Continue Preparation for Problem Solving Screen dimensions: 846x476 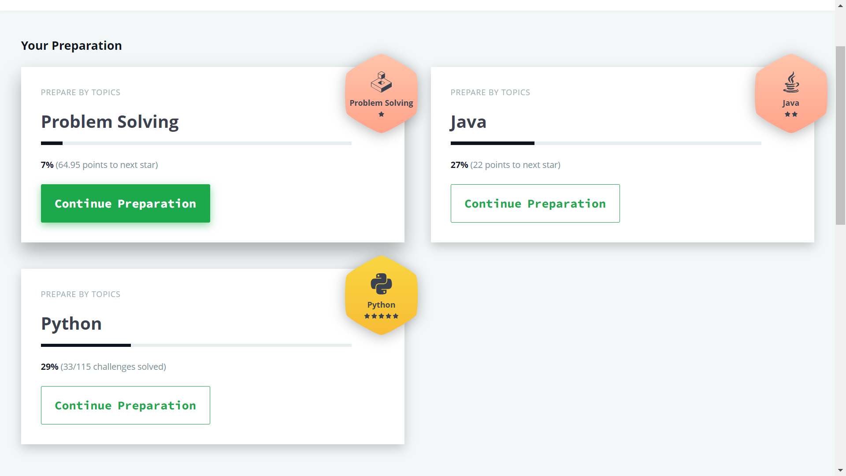point(126,203)
